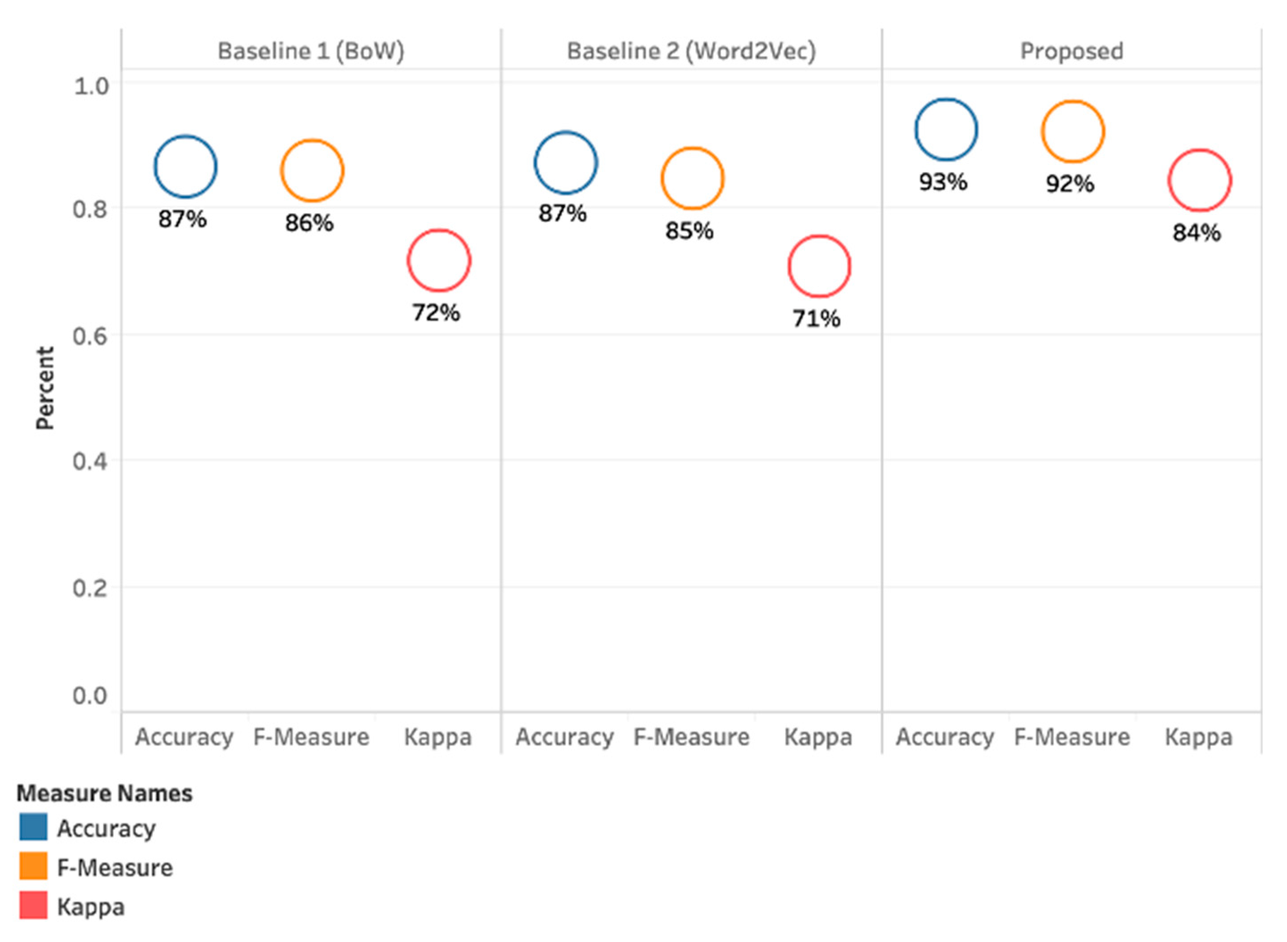Click the Baseline 2 (Word2Vec) column header
The height and width of the screenshot is (942, 1287).
(x=691, y=51)
